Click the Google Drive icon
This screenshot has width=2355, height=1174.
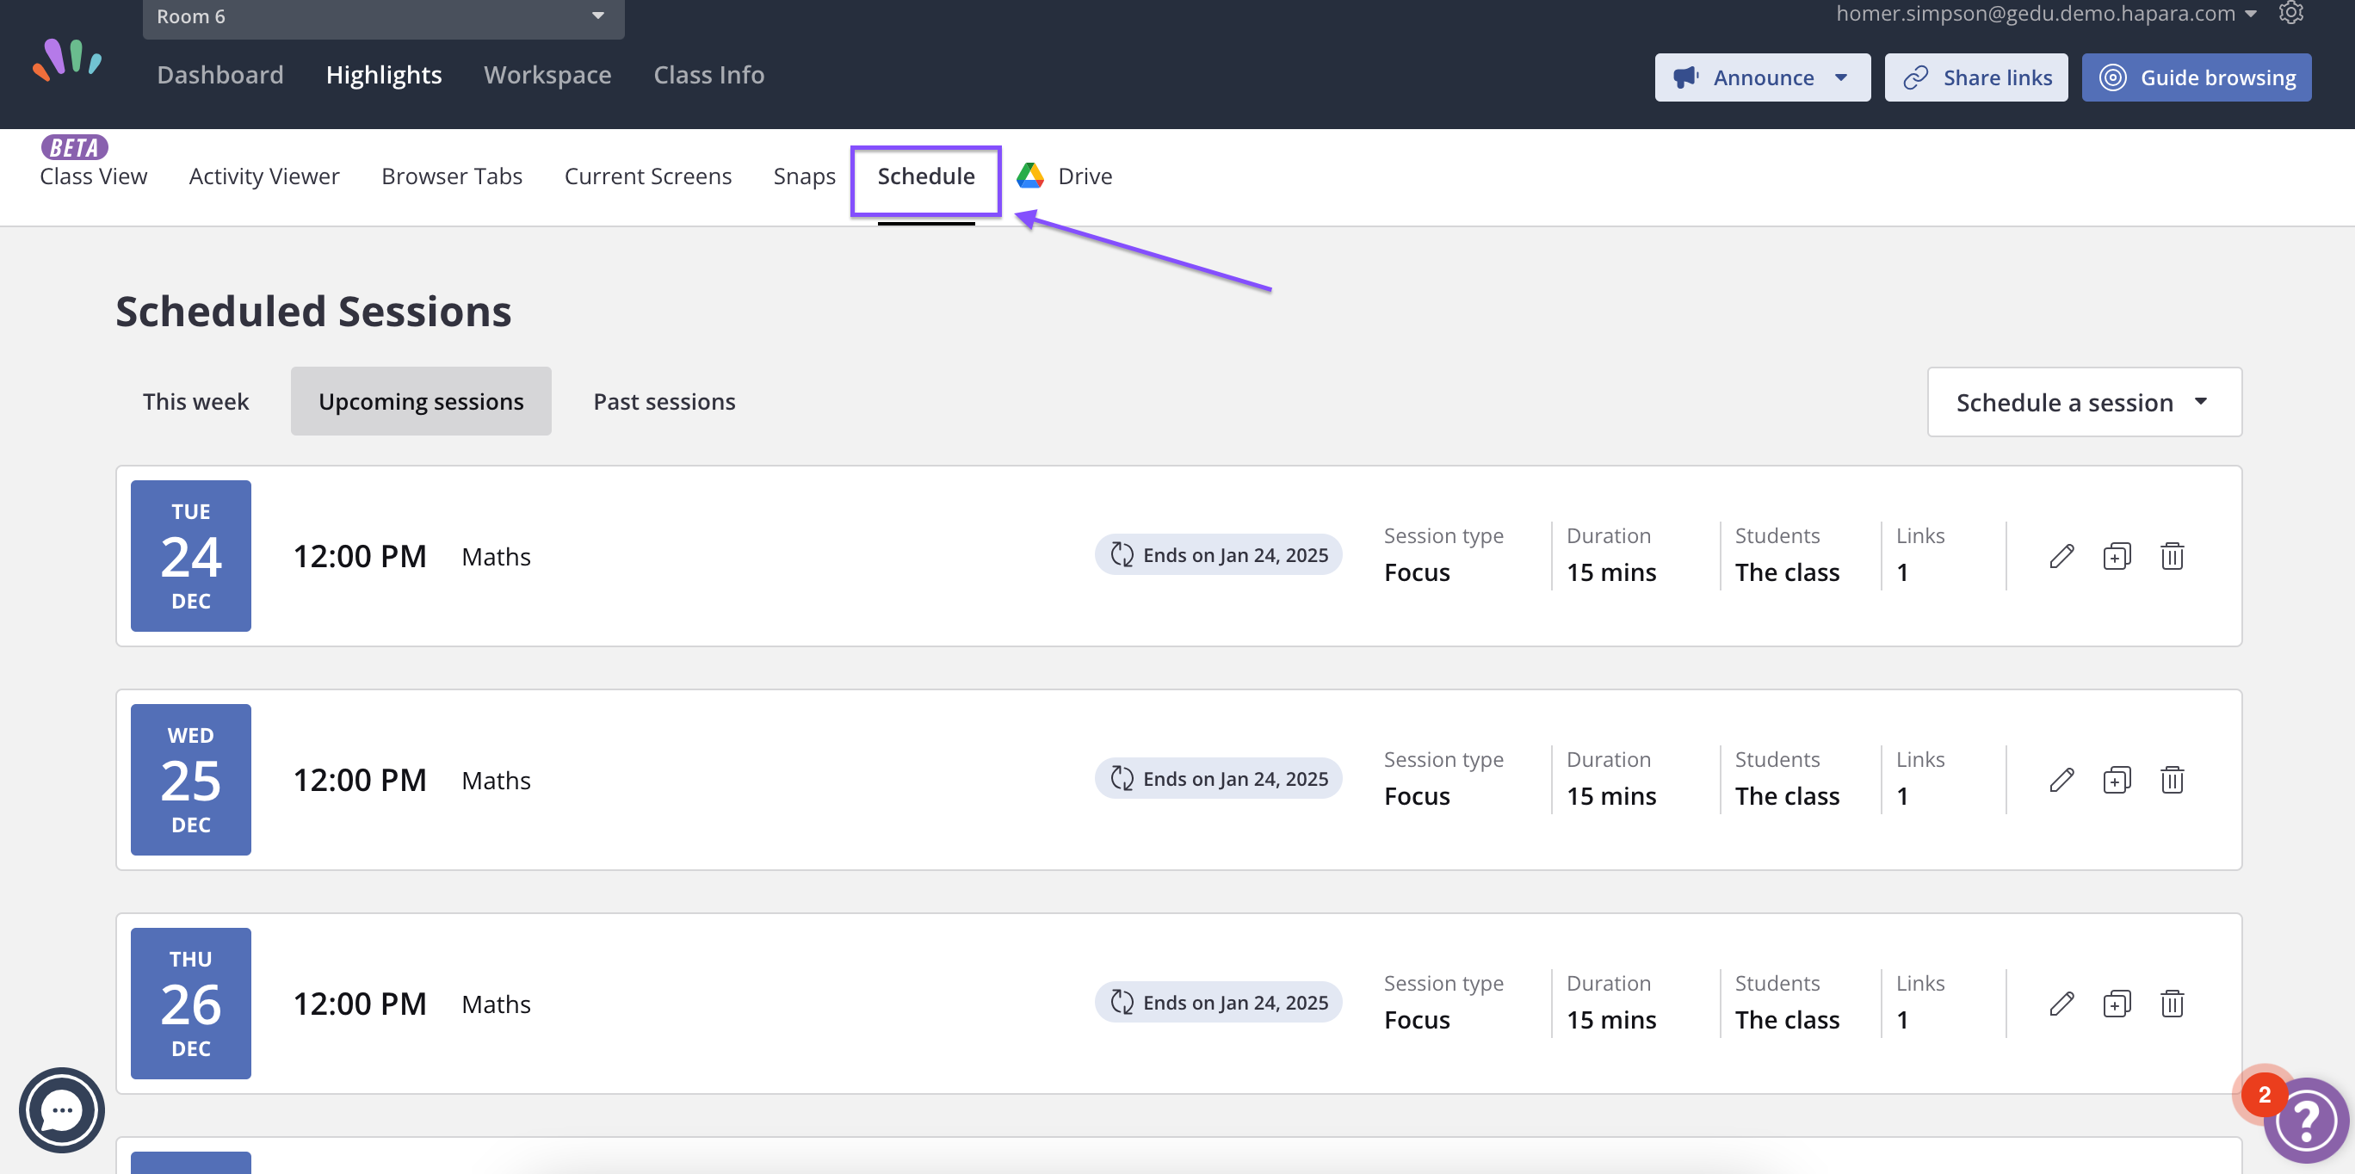(1030, 176)
